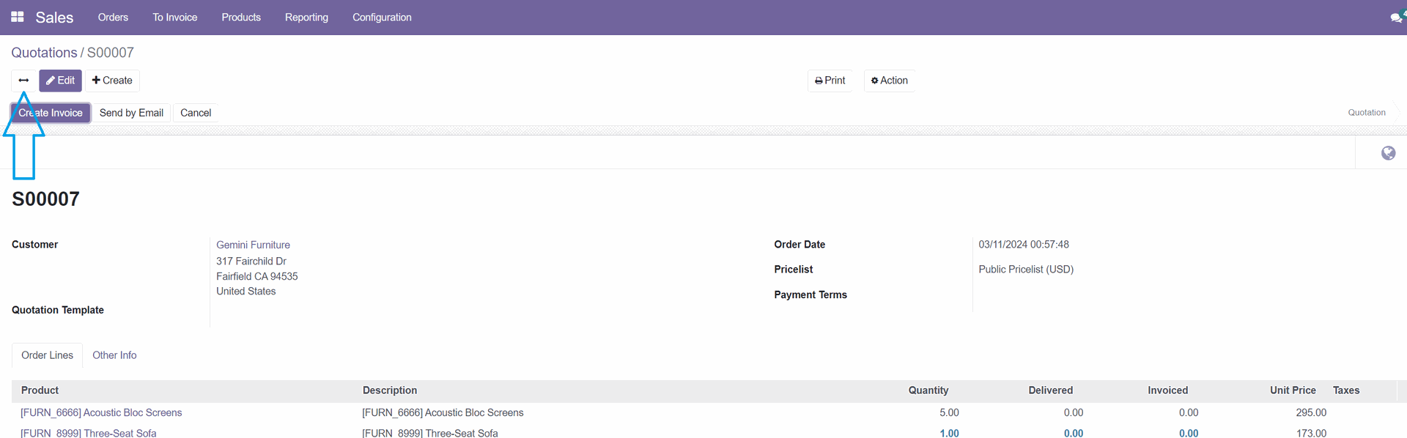1407x438 pixels.
Task: Expand the Configuration menu
Action: [382, 18]
